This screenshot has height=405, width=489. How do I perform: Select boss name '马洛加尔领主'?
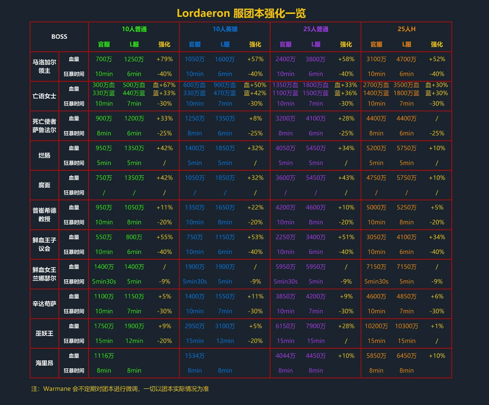(44, 66)
